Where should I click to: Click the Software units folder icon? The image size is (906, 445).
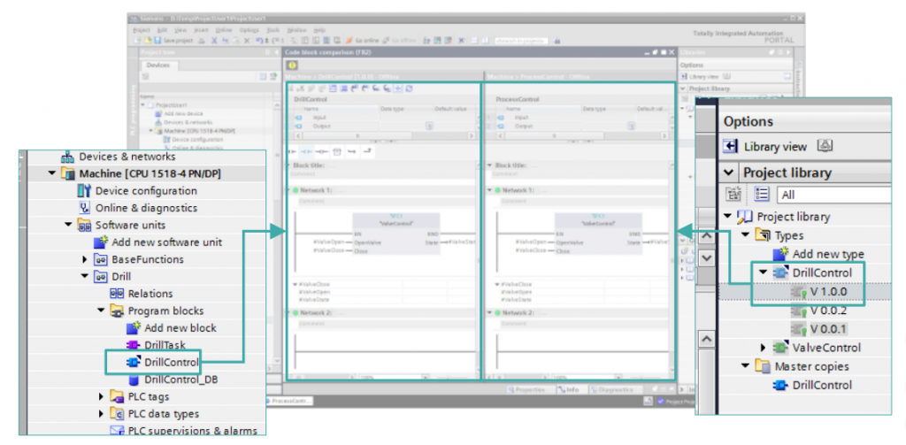pyautogui.click(x=84, y=226)
